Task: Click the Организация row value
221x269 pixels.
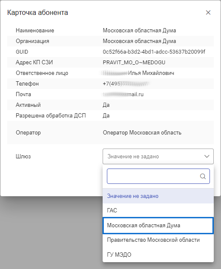Action: pos(139,41)
